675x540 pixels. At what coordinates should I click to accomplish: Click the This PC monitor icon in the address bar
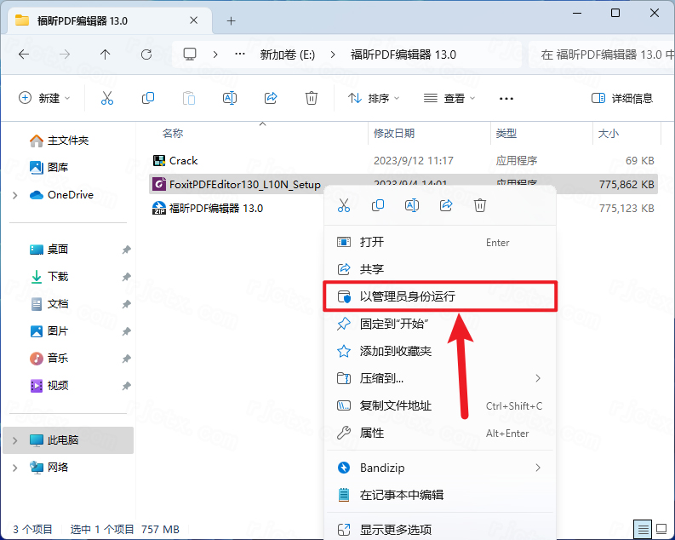(190, 55)
